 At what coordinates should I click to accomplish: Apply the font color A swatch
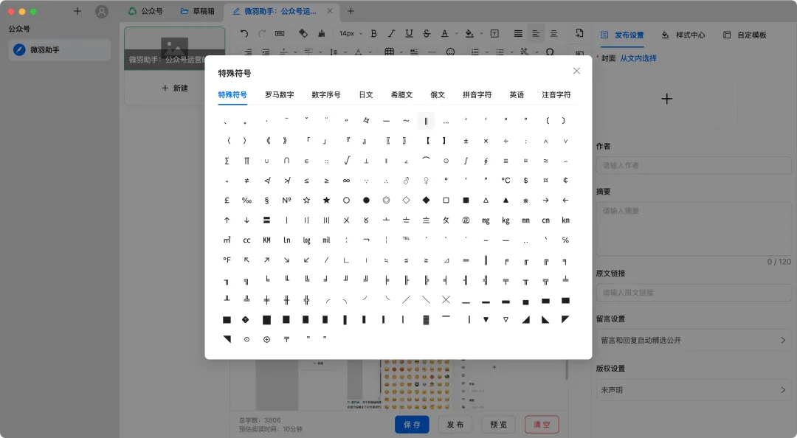445,33
